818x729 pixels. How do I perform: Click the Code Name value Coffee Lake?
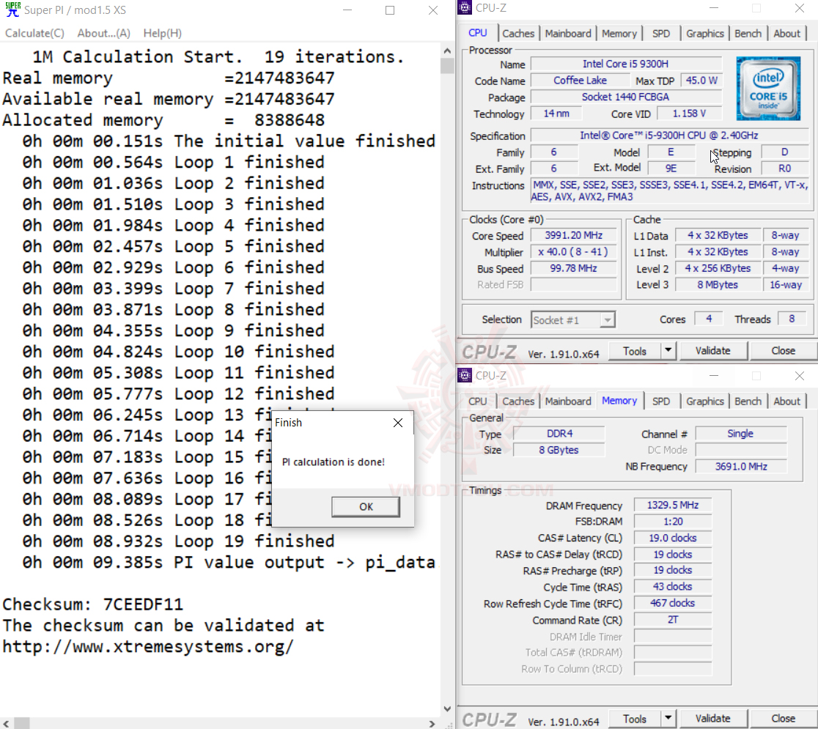(580, 81)
